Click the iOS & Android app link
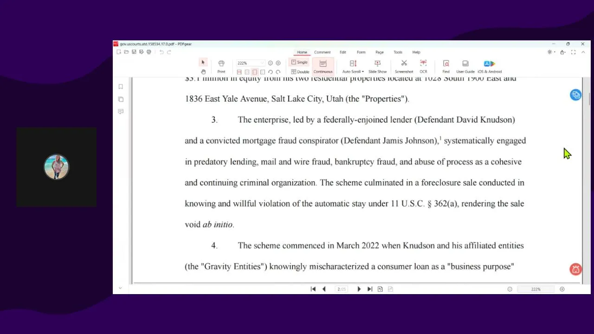Viewport: 594px width, 334px height. point(490,67)
